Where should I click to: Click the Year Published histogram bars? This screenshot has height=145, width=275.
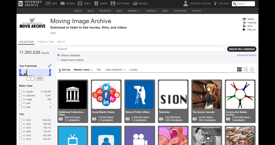point(35,72)
